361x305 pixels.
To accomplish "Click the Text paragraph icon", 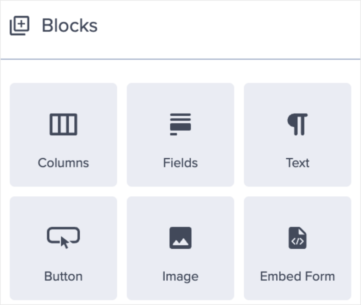I will pyautogui.click(x=297, y=123).
